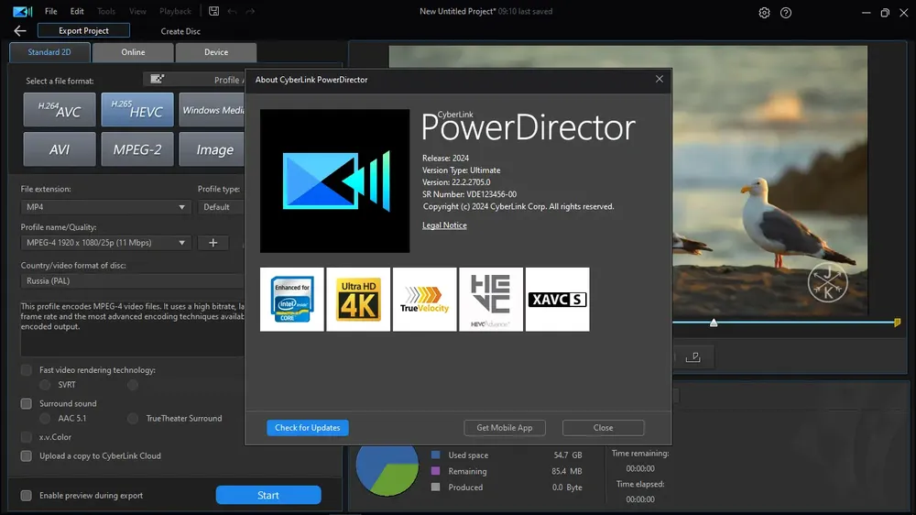Click the preview timeline playhead marker
This screenshot has height=515, width=916.
point(714,323)
